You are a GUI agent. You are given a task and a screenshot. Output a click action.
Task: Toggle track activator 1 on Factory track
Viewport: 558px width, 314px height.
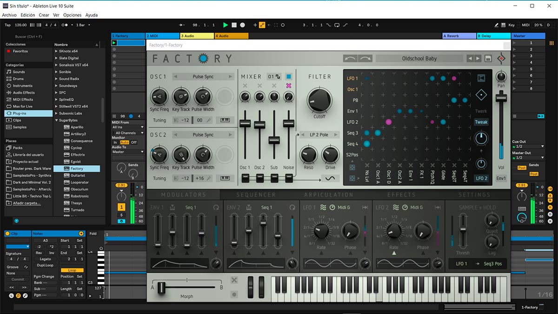[121, 207]
